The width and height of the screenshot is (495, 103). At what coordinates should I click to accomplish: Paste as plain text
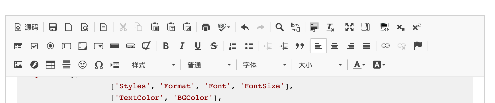[x=171, y=27]
